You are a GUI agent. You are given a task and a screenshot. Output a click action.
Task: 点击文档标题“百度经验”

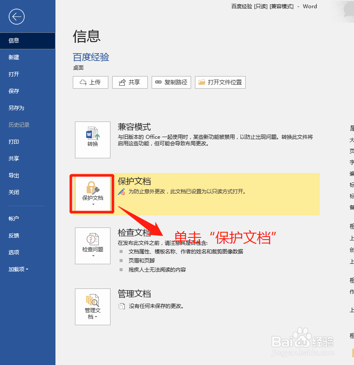(x=91, y=57)
